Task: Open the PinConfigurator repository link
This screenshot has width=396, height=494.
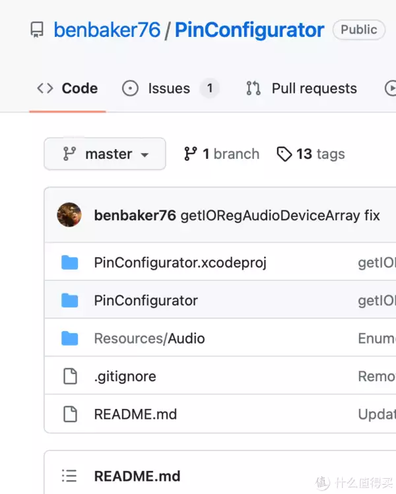Action: 249,30
